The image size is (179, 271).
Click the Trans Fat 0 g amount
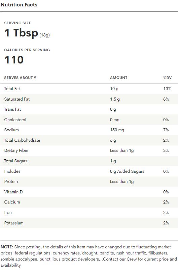(113, 109)
